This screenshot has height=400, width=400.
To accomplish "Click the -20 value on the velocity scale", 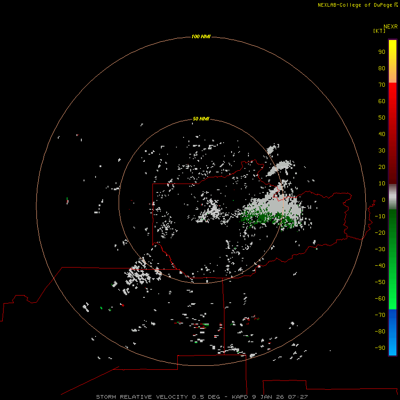I will (380, 233).
